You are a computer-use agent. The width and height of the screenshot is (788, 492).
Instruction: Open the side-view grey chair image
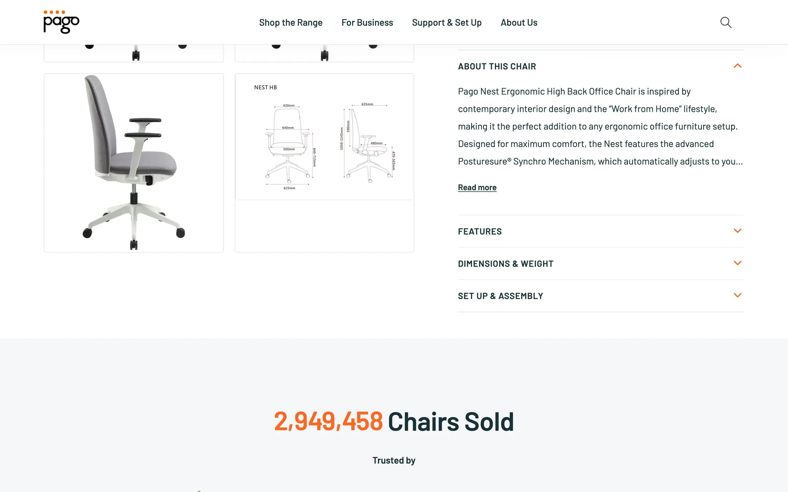pyautogui.click(x=134, y=163)
